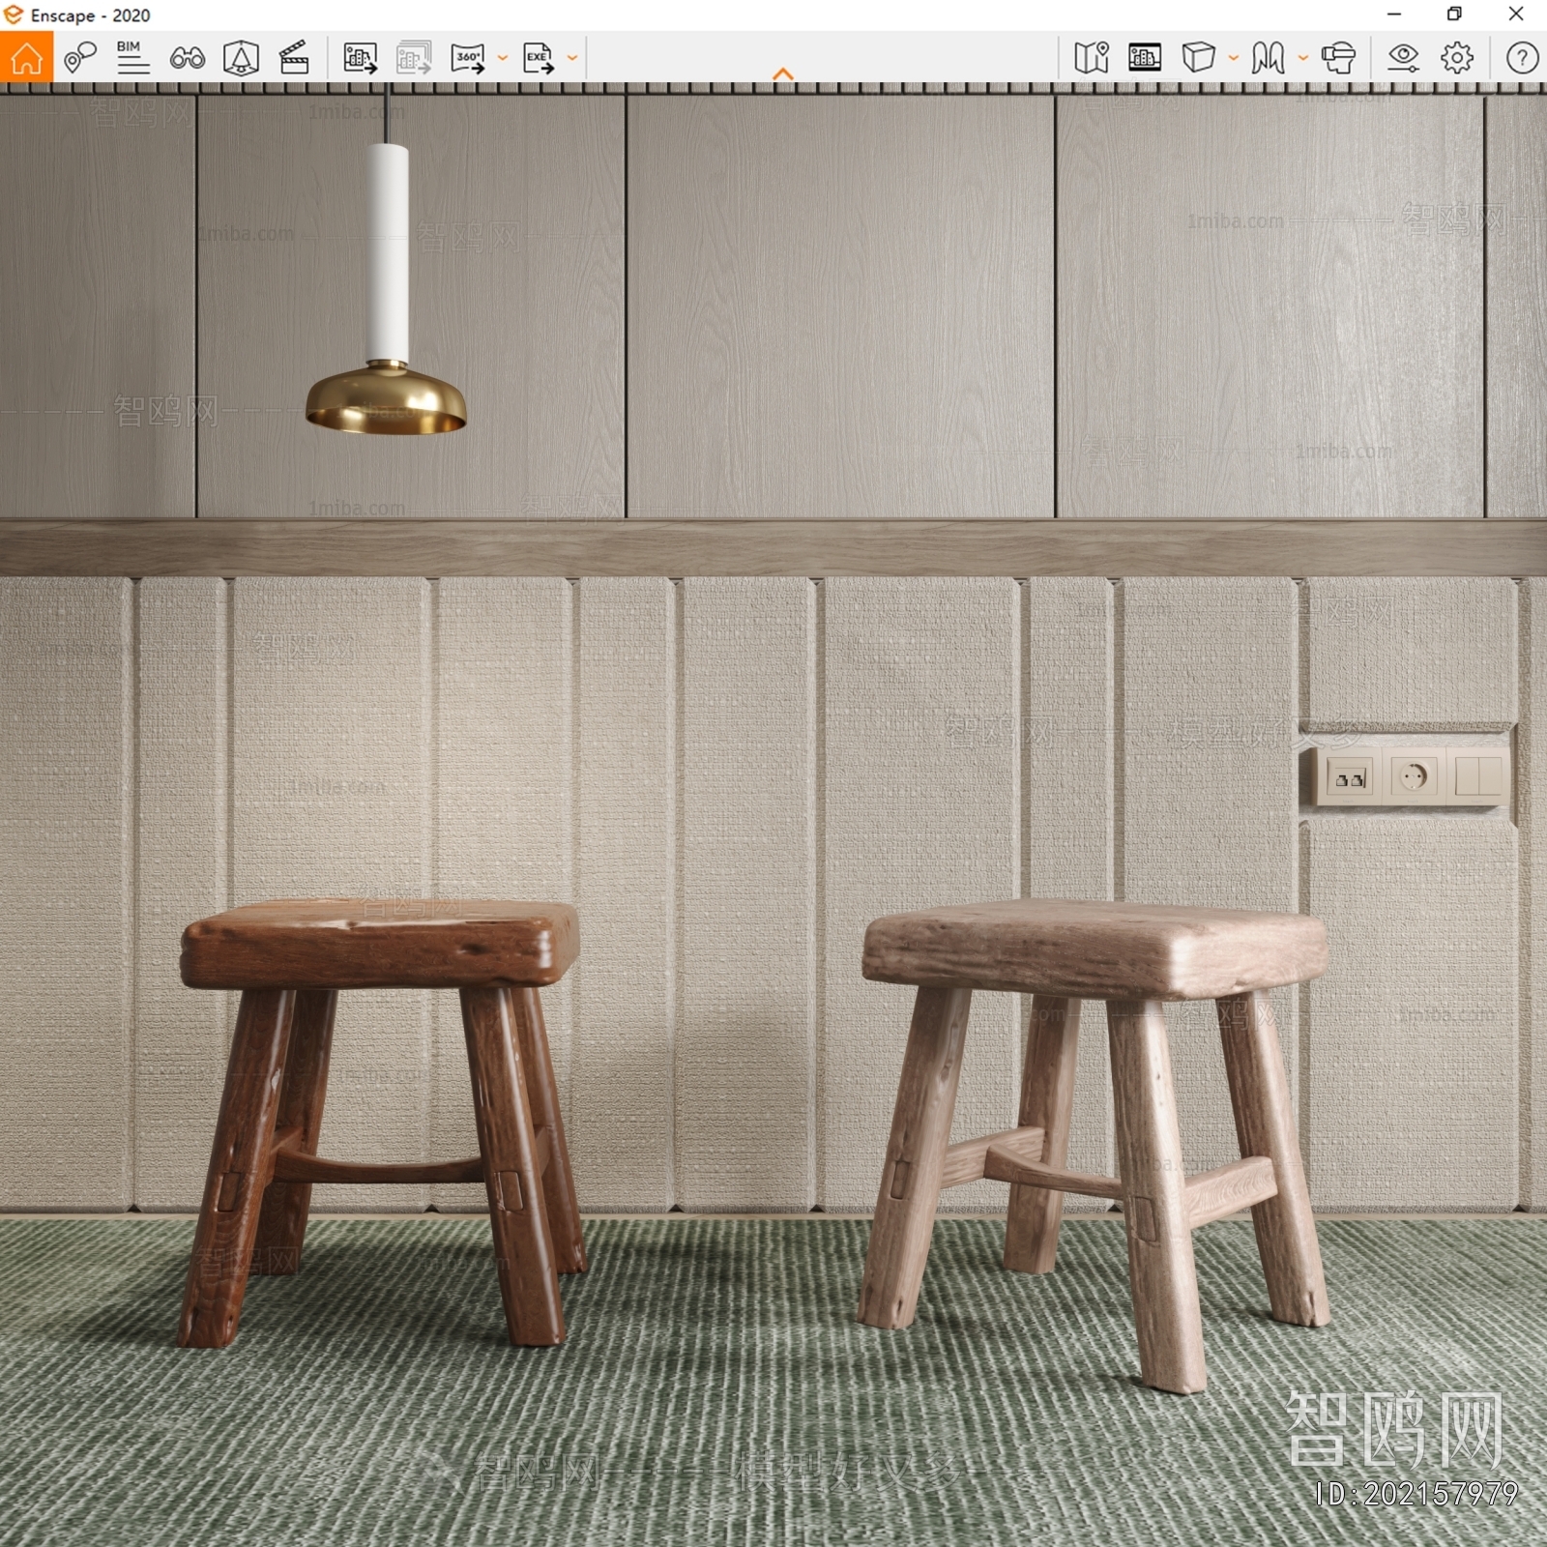Click the orange Home button
This screenshot has width=1547, height=1547.
point(25,59)
